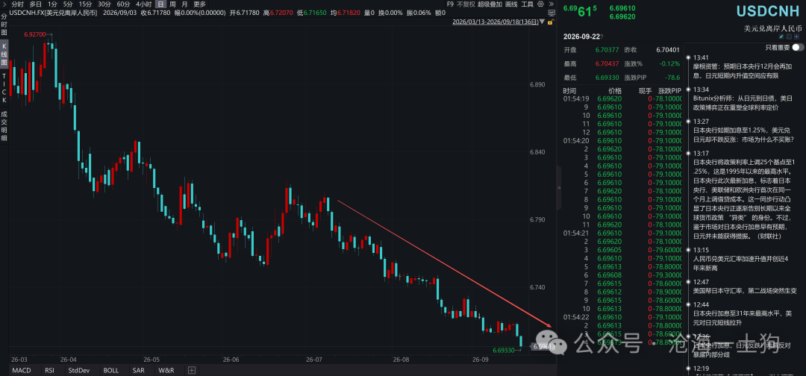The width and height of the screenshot is (806, 376).
Task: Select the 日 daily timeframe
Action: (161, 4)
